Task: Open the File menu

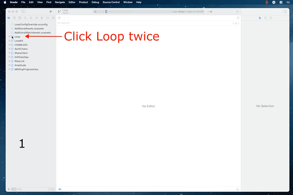Action: pyautogui.click(x=23, y=2)
